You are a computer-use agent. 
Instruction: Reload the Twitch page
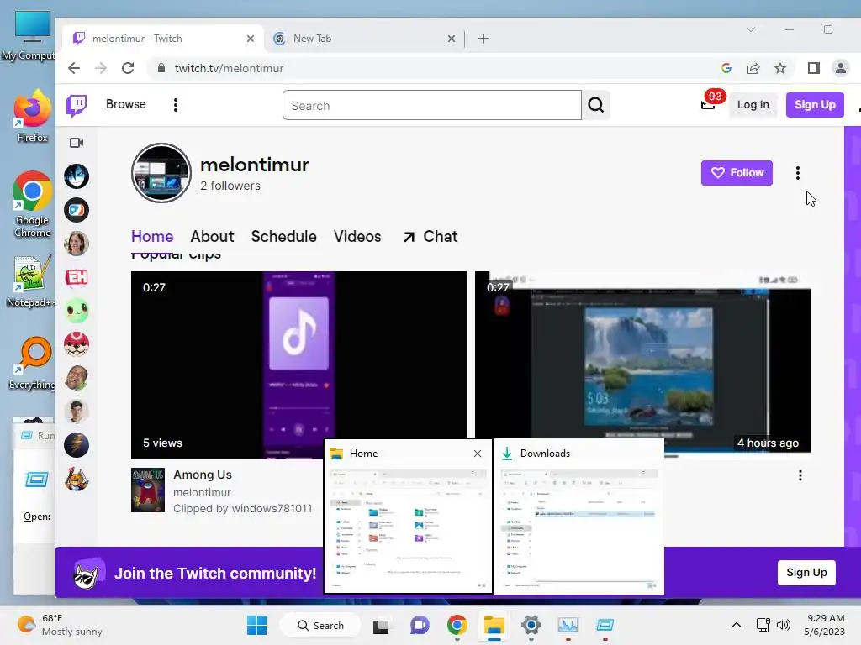pos(128,68)
